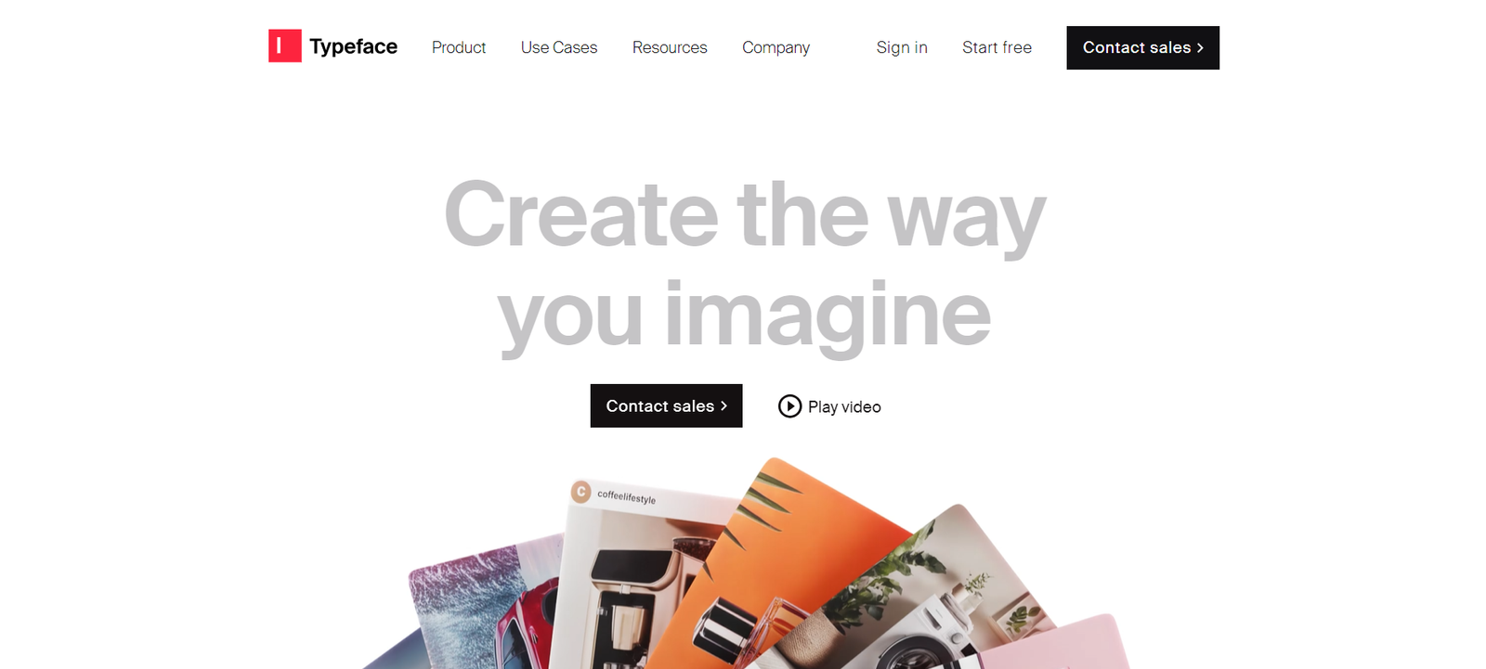The image size is (1486, 669).
Task: Click the red Typeface logo icon
Action: pyautogui.click(x=284, y=46)
